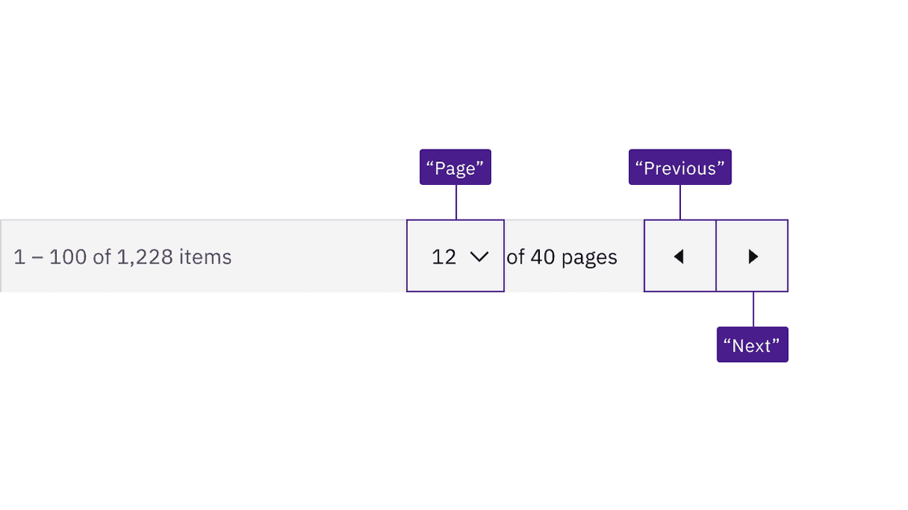Select the forward caret inside the Next button

pos(752,256)
